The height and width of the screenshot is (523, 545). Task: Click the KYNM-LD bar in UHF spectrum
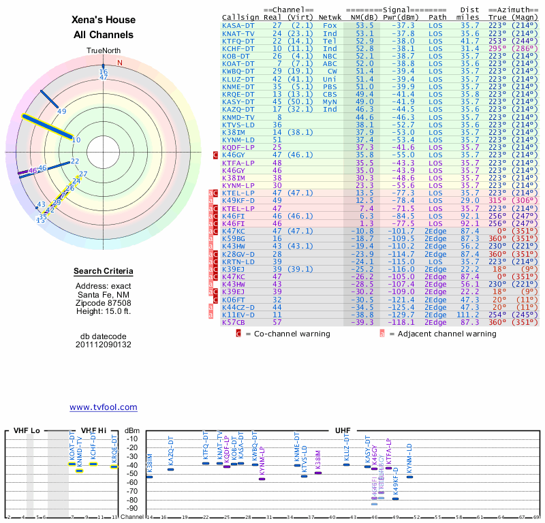coord(410,477)
